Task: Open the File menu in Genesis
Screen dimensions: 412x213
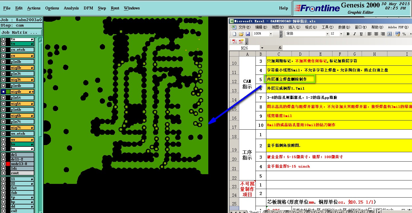Action: [x=7, y=8]
